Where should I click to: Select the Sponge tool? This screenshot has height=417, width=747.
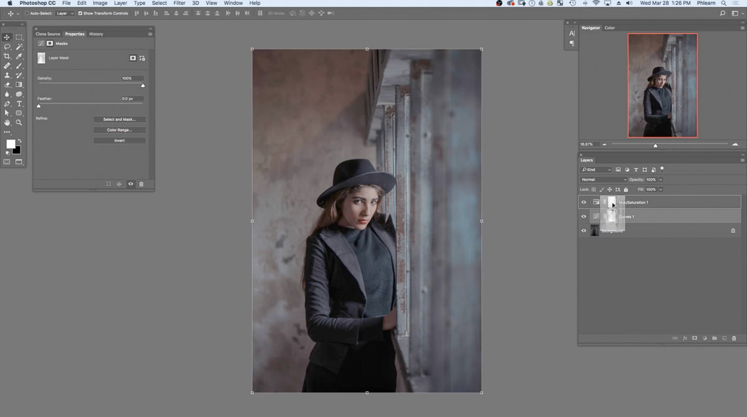click(x=19, y=94)
